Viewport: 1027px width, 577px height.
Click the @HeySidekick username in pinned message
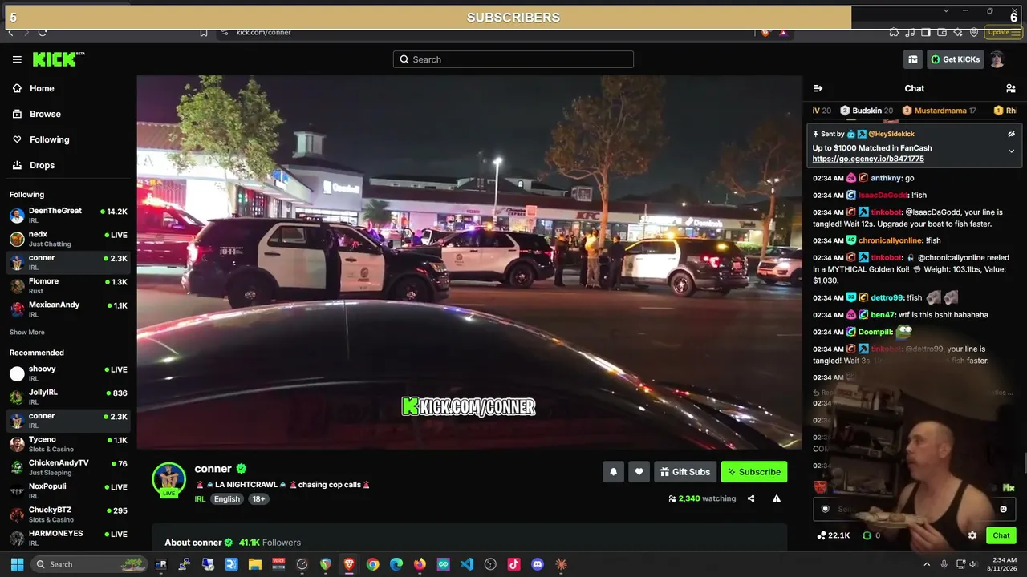pos(891,134)
